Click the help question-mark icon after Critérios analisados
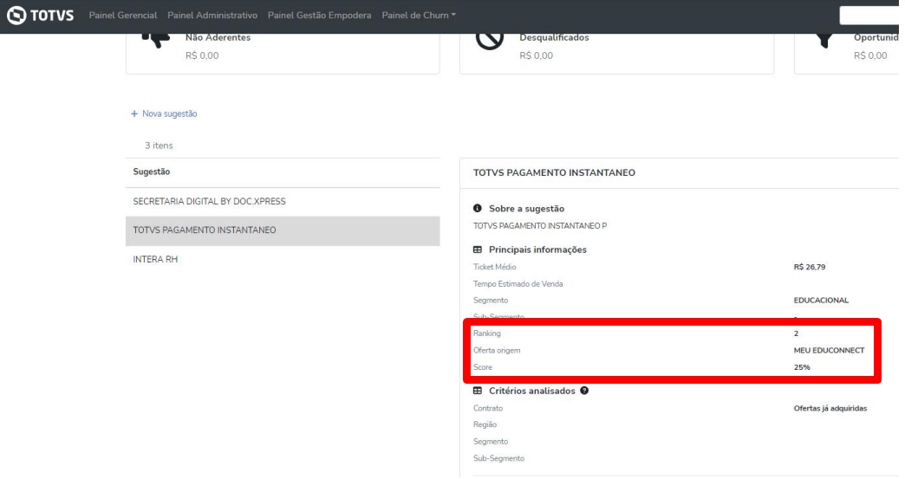 584,391
